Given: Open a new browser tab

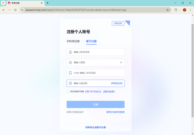Looking at the screenshot, I should [x=48, y=3].
